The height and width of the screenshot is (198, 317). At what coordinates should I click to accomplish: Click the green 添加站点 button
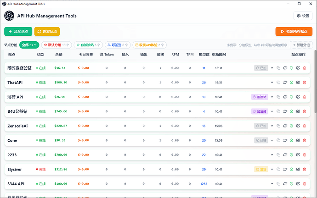pos(18,32)
